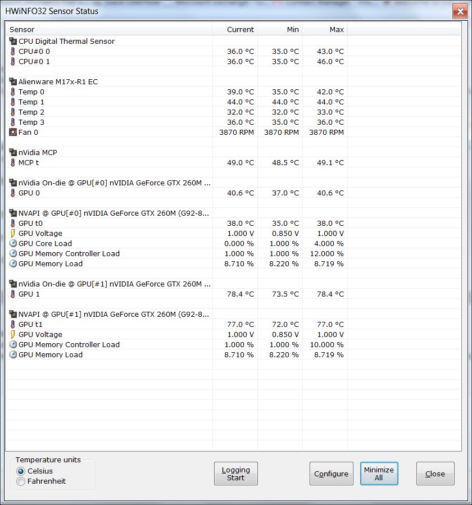Click the thermometer icon beside CPU#0 0
The width and height of the screenshot is (472, 505).
point(13,51)
